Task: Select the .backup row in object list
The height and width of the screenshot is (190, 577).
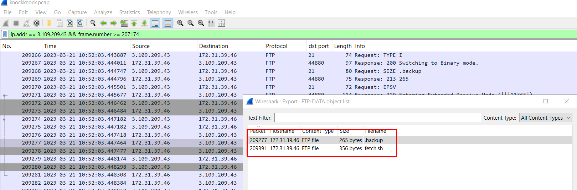Action: [x=410, y=140]
